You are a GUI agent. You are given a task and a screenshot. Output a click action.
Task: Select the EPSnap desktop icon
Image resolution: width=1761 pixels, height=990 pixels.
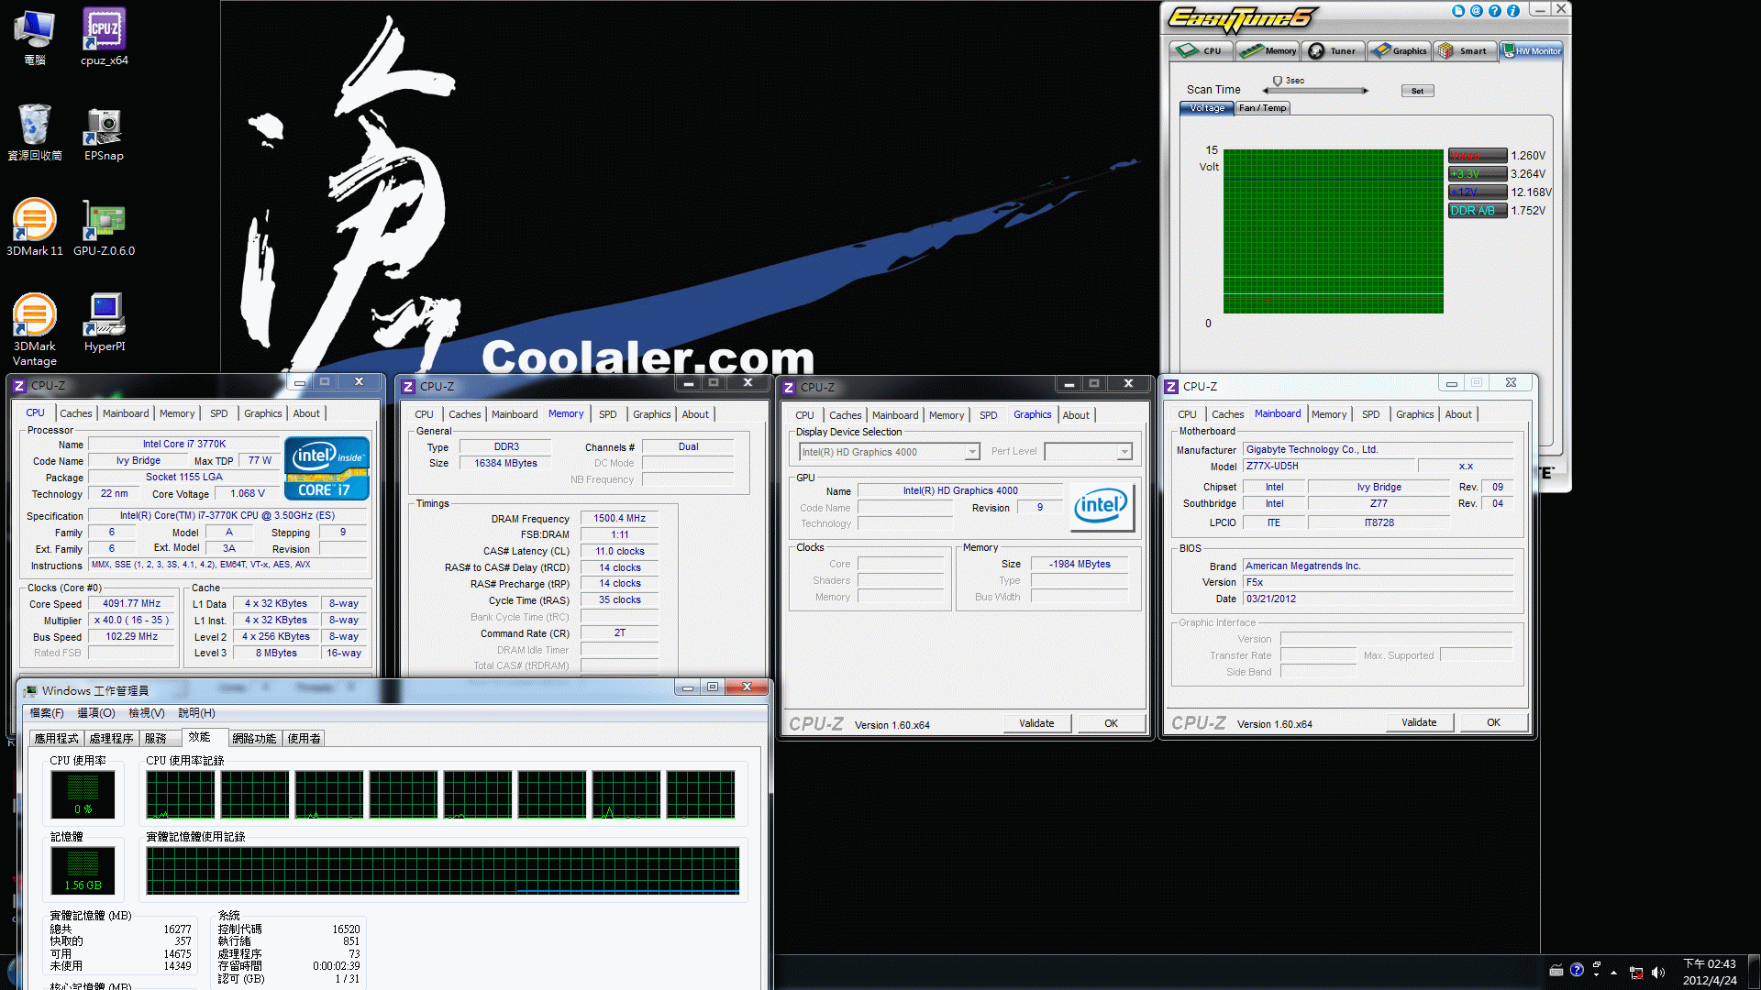[x=105, y=134]
